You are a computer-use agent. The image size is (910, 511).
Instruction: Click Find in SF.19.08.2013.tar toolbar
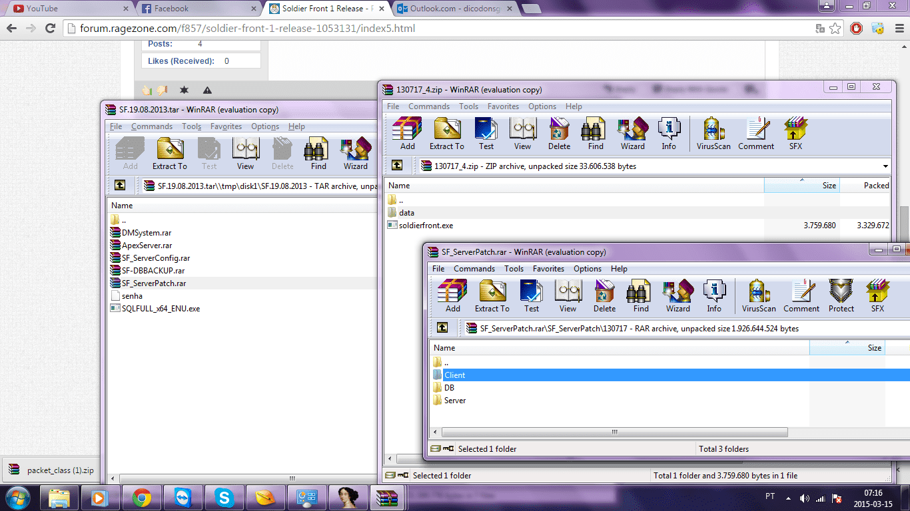coord(318,154)
